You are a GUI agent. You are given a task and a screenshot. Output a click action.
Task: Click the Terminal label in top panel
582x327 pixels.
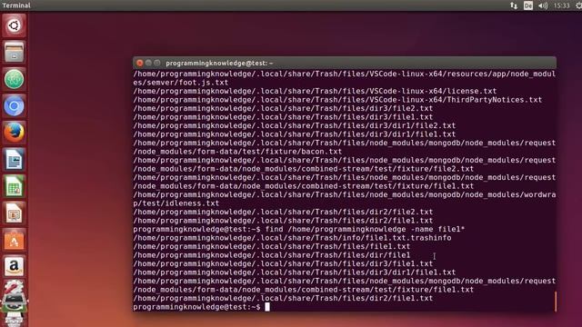pos(16,5)
